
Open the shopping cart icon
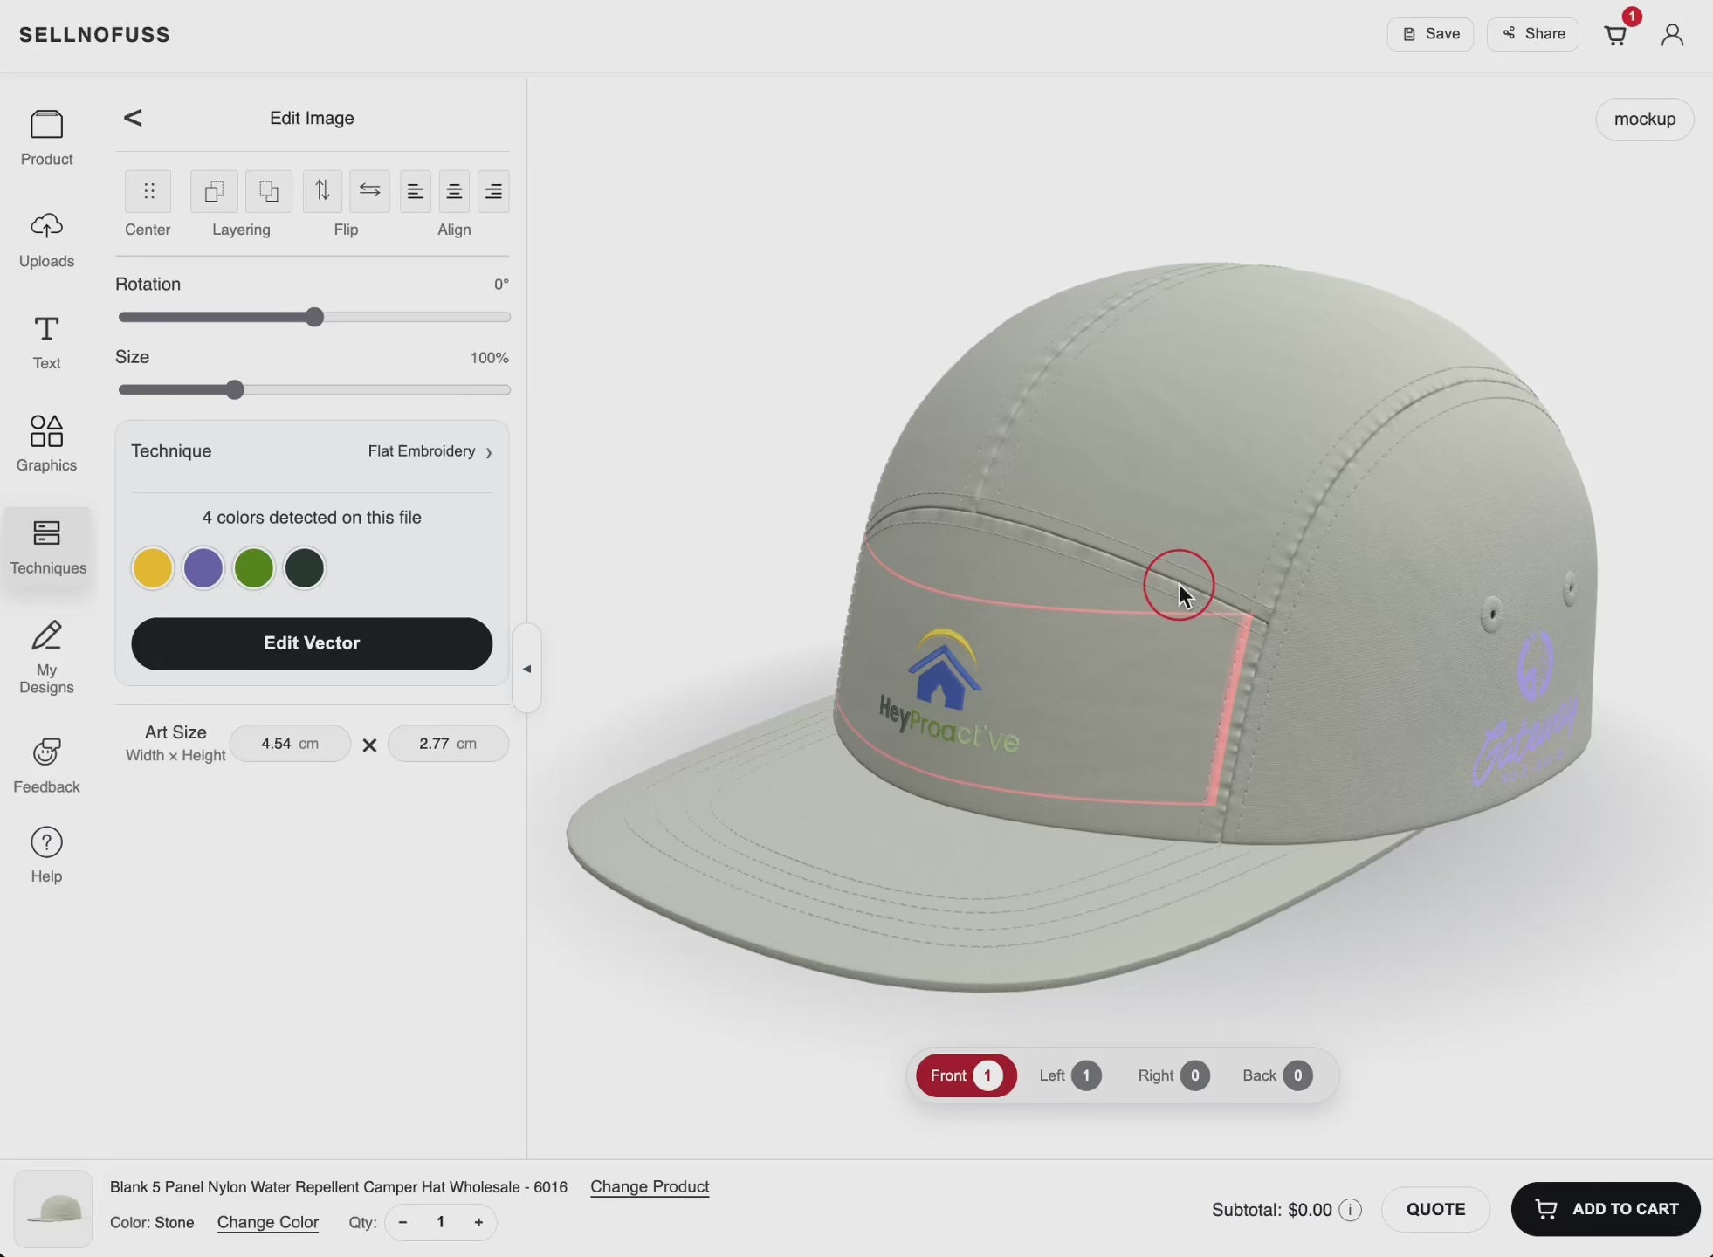click(1616, 34)
